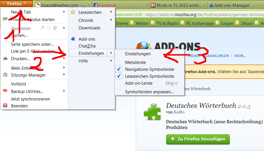The height and width of the screenshot is (152, 264).
Task: Click the red Beenden exit icon
Action: [x=5, y=105]
